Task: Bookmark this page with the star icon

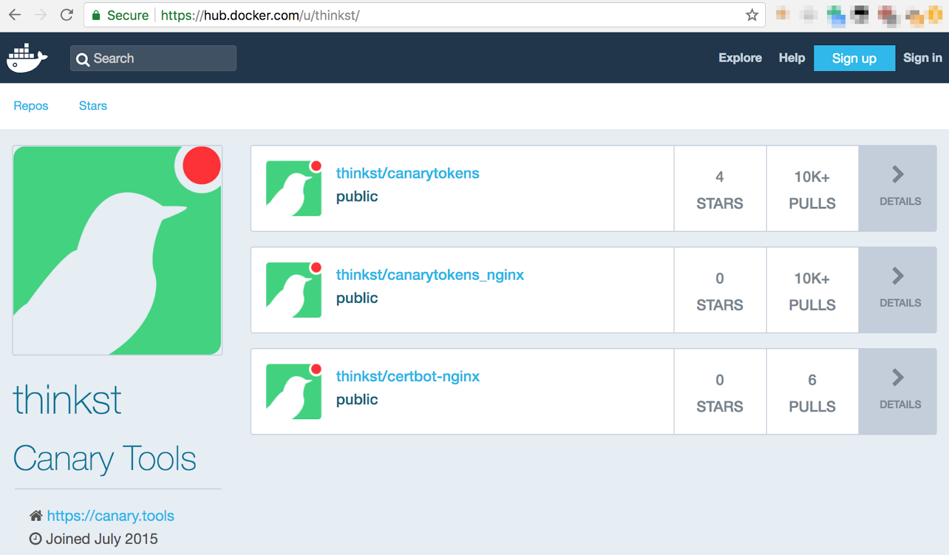Action: [x=752, y=15]
